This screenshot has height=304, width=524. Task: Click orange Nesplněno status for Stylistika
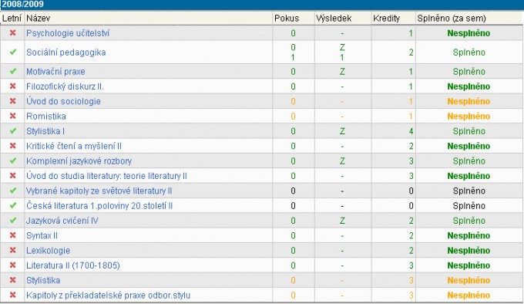[469, 280]
